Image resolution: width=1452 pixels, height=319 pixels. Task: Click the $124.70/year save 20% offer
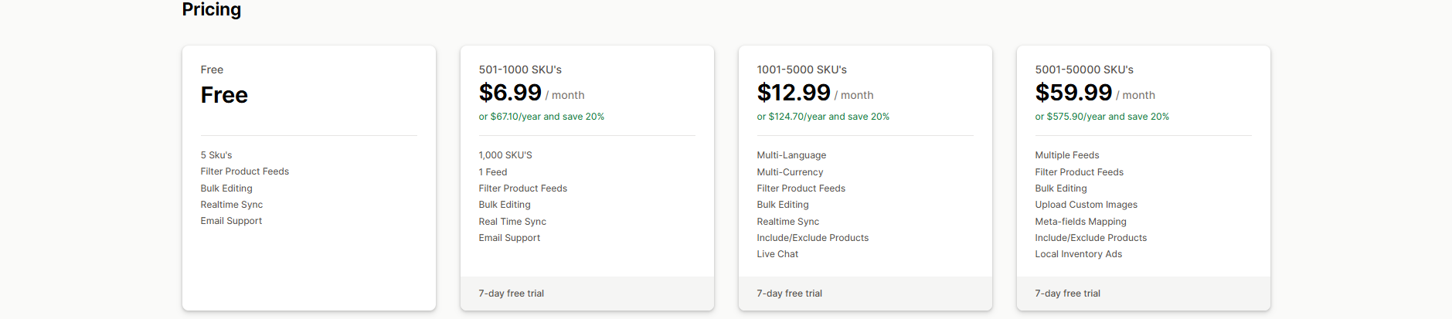point(823,117)
